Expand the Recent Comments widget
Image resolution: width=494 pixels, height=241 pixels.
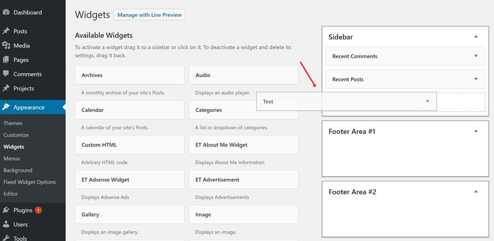476,56
